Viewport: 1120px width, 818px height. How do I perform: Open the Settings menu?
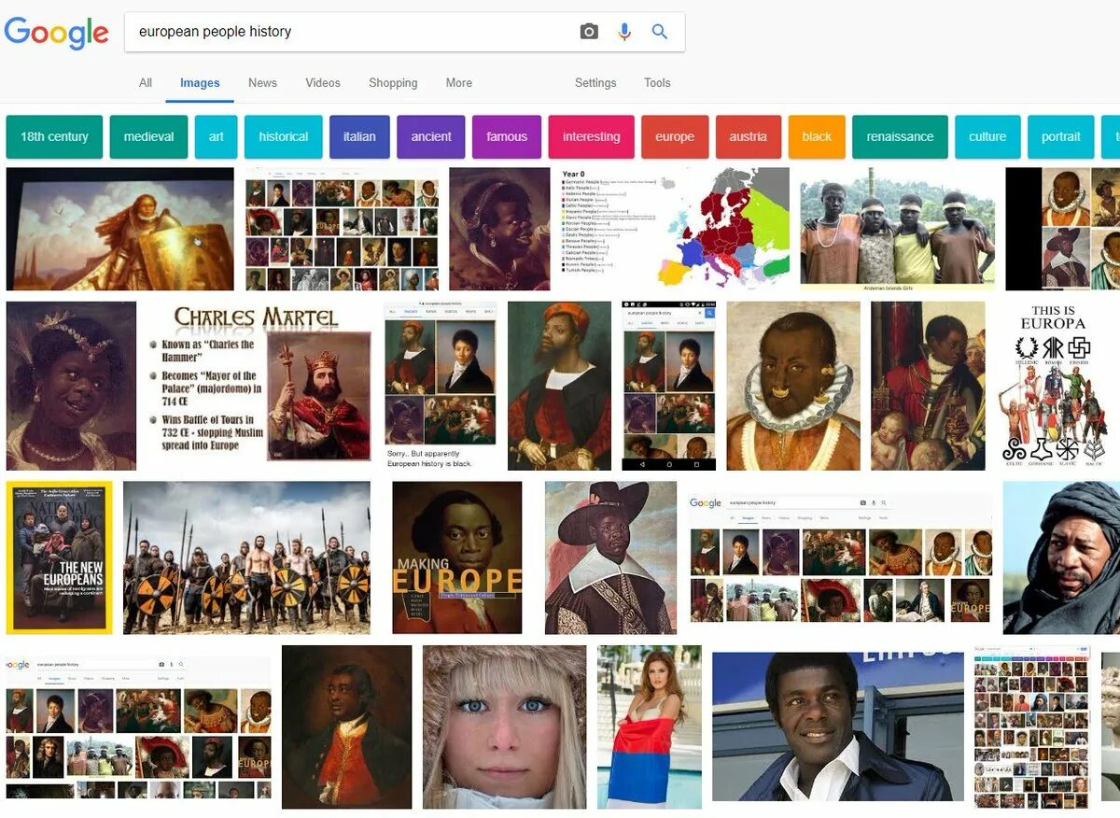coord(595,83)
